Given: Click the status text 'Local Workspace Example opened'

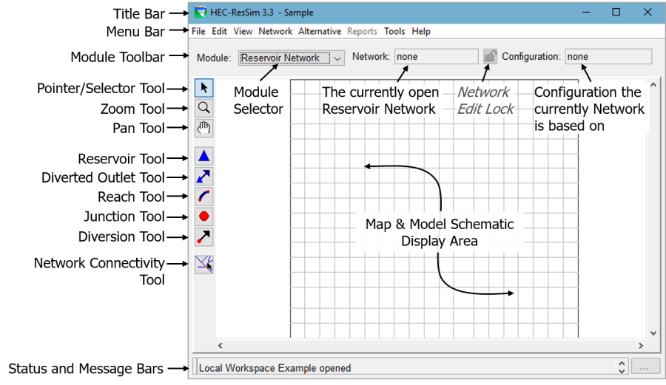Looking at the screenshot, I should pyautogui.click(x=275, y=368).
